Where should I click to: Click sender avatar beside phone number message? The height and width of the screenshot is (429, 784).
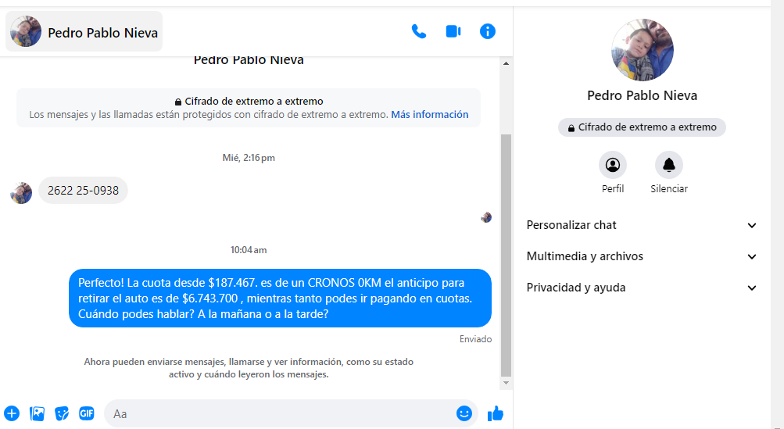21,193
